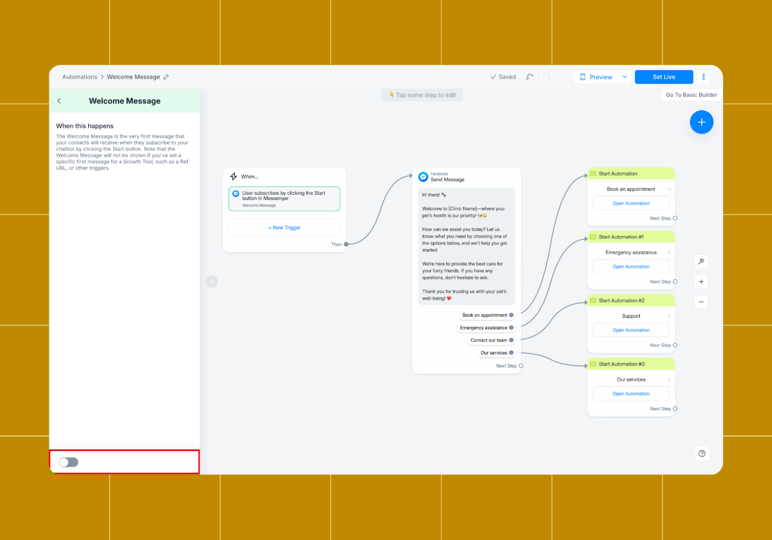
Task: Click the redo arrow icon
Action: coord(547,77)
